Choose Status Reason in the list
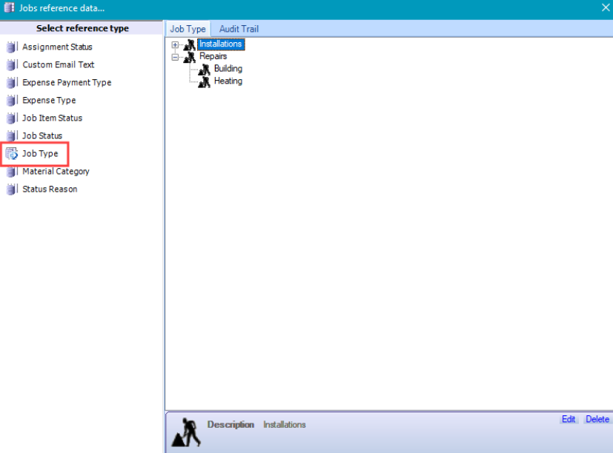 pos(50,189)
